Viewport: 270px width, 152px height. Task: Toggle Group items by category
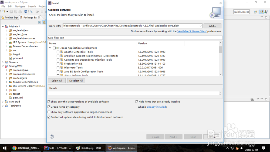point(49,107)
